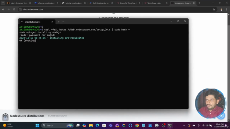Close the Nodesource Node.js browser tab

194,3
